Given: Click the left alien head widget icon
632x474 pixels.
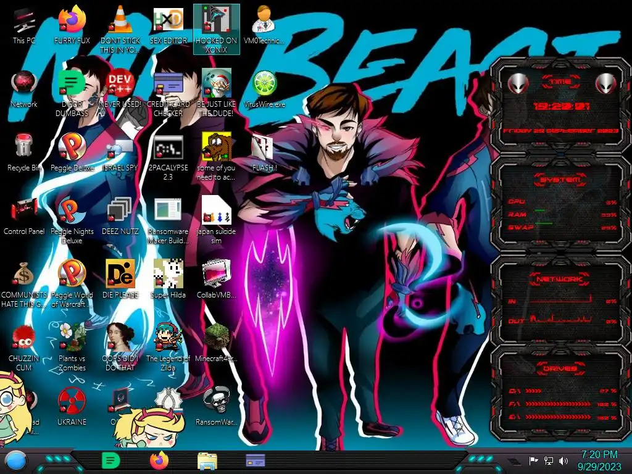Looking at the screenshot, I should pyautogui.click(x=518, y=83).
